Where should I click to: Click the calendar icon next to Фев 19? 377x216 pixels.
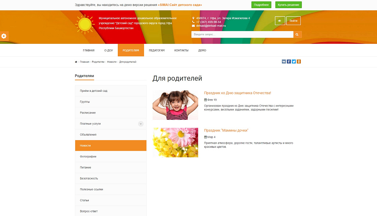(205, 100)
